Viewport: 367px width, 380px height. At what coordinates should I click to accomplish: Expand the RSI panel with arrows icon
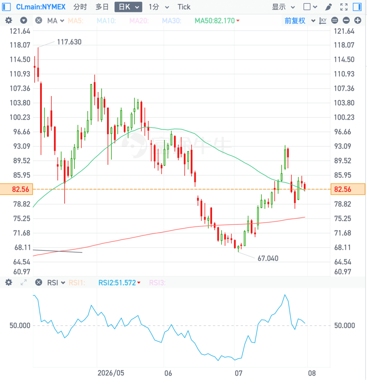23,282
